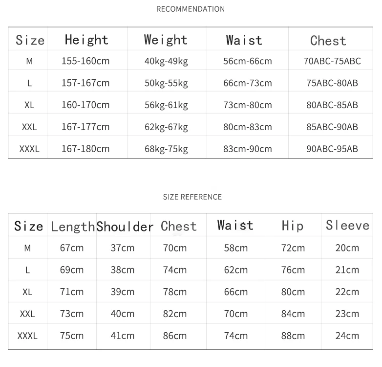Select the 38cm shoulder cell
Image resolution: width=382 pixels, height=367 pixels.
122,270
